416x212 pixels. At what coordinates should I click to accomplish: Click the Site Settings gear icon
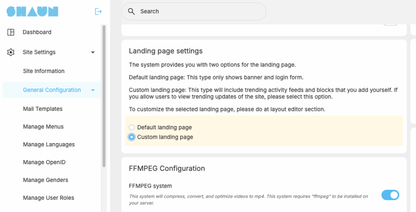click(11, 52)
